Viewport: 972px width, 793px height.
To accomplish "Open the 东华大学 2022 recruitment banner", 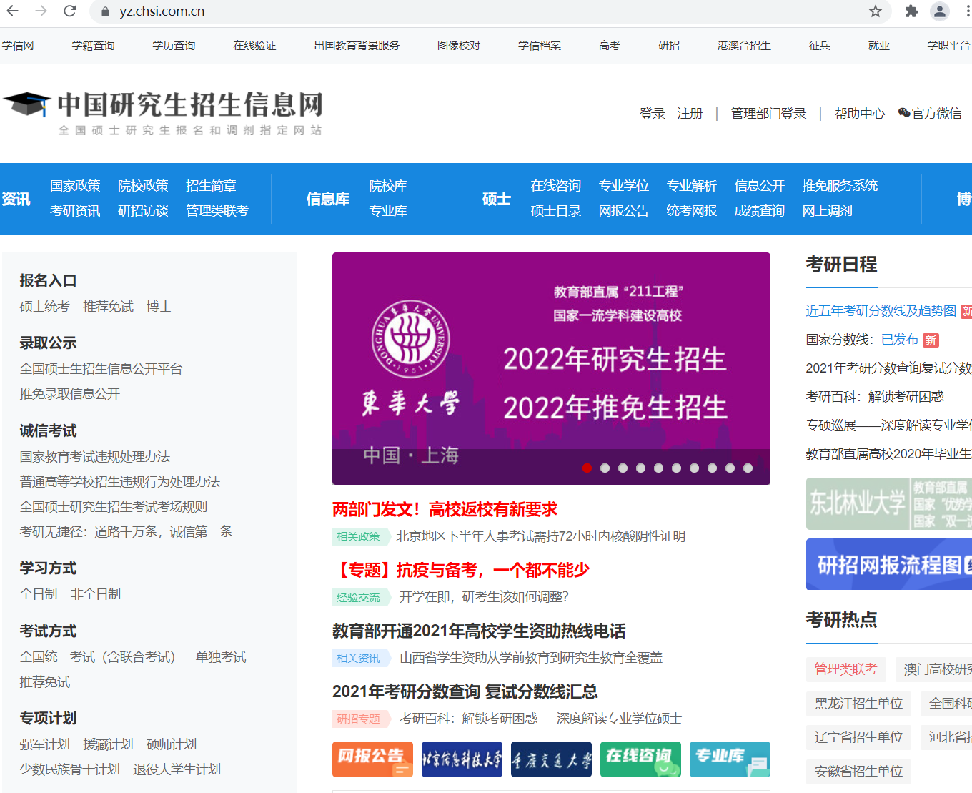I will pos(551,368).
